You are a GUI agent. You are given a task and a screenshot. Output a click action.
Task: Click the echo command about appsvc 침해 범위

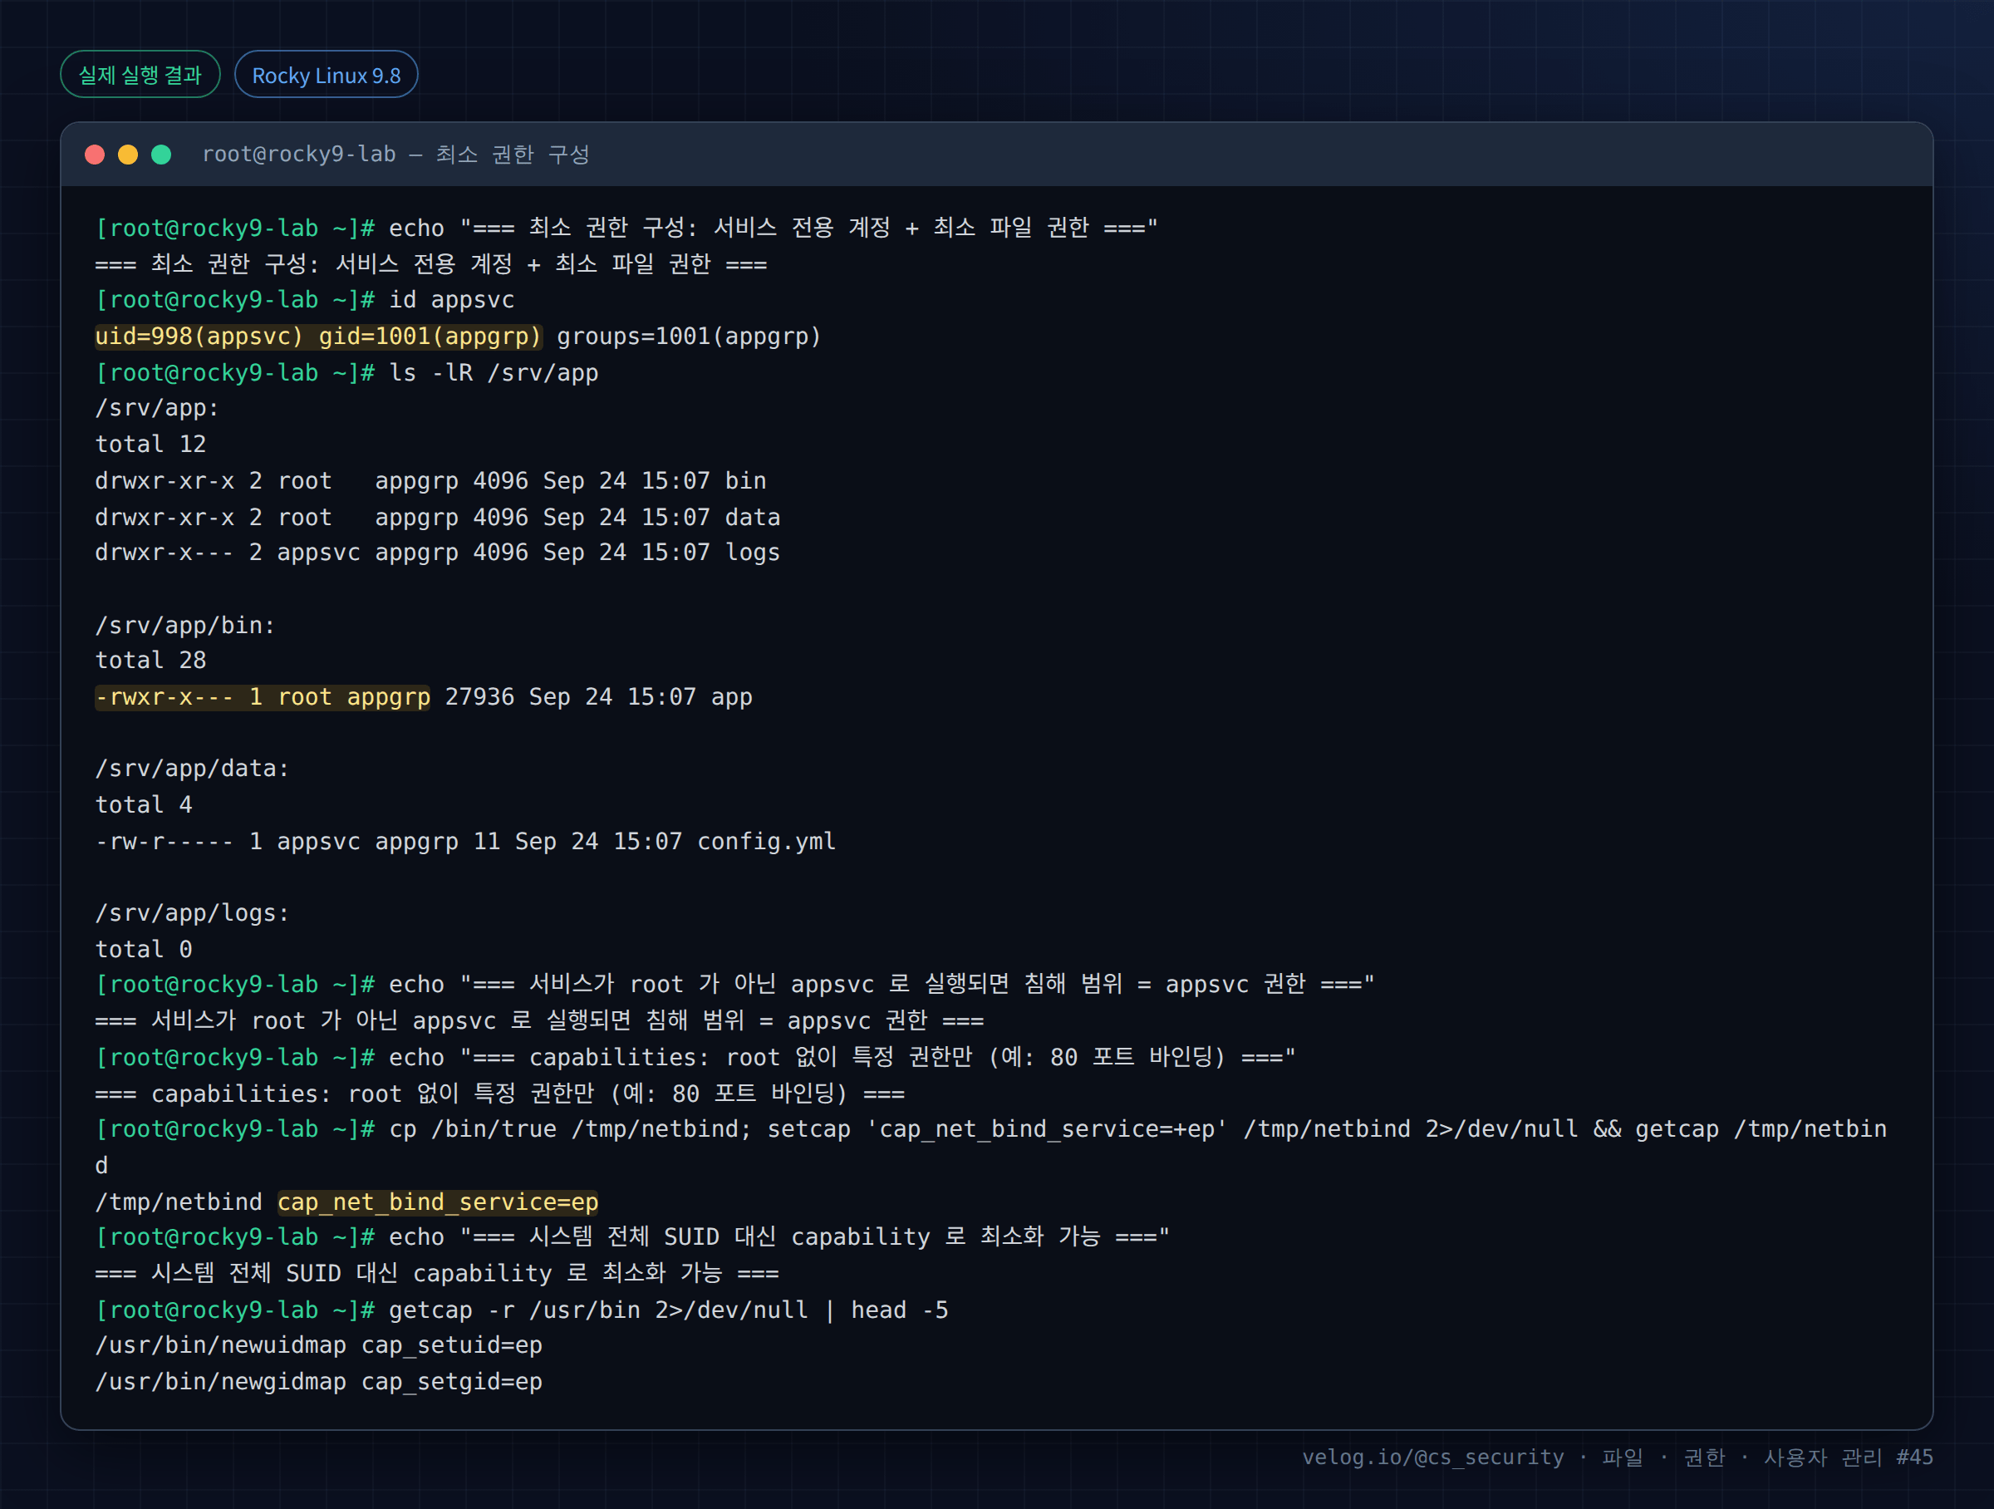coord(734,985)
